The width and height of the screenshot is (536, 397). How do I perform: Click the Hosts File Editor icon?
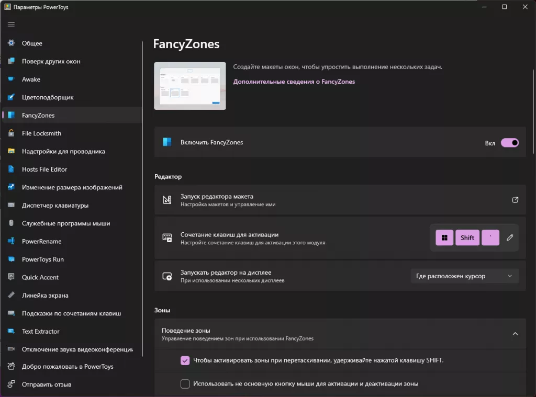[x=11, y=169]
